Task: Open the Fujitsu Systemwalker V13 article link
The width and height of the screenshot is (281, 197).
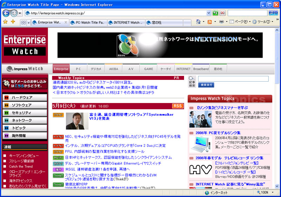Action: (131, 116)
